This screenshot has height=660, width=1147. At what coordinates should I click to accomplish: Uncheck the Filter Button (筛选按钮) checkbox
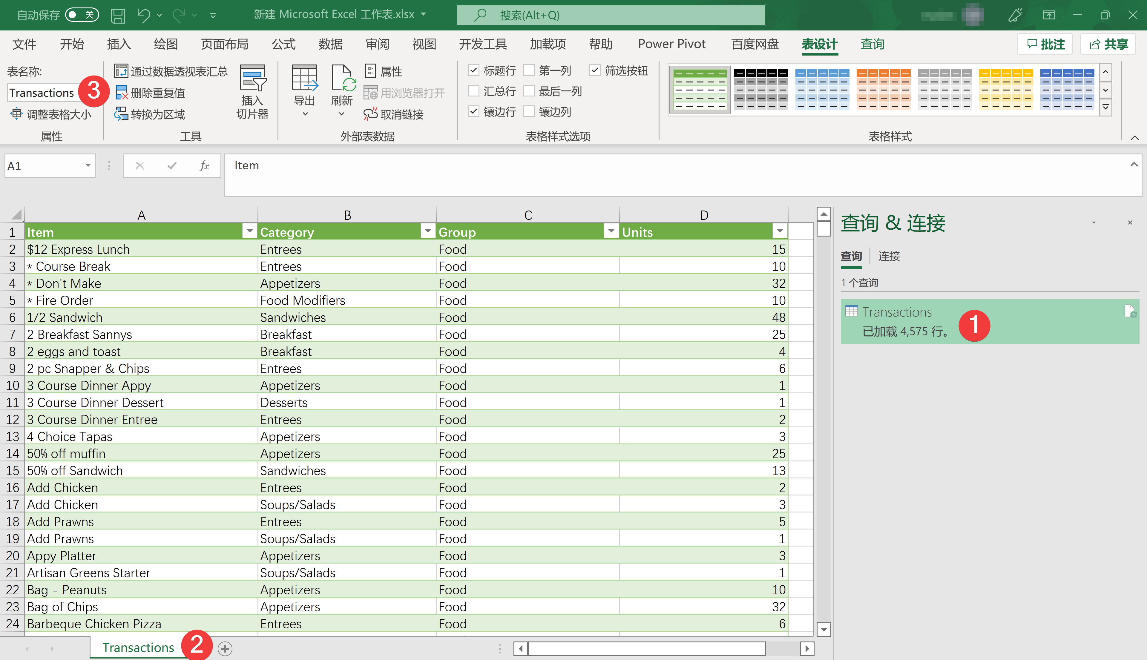tap(595, 71)
